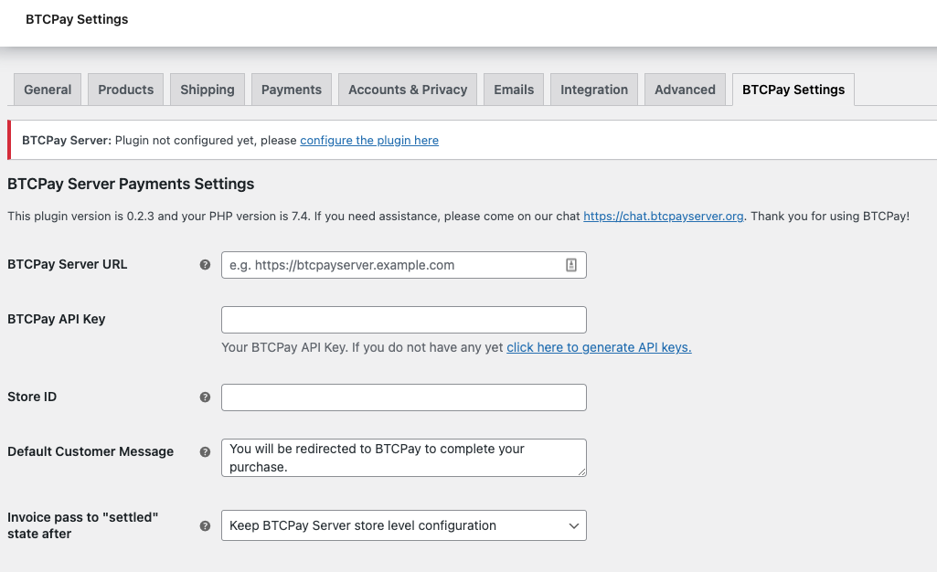Select the Payments tab

point(291,90)
